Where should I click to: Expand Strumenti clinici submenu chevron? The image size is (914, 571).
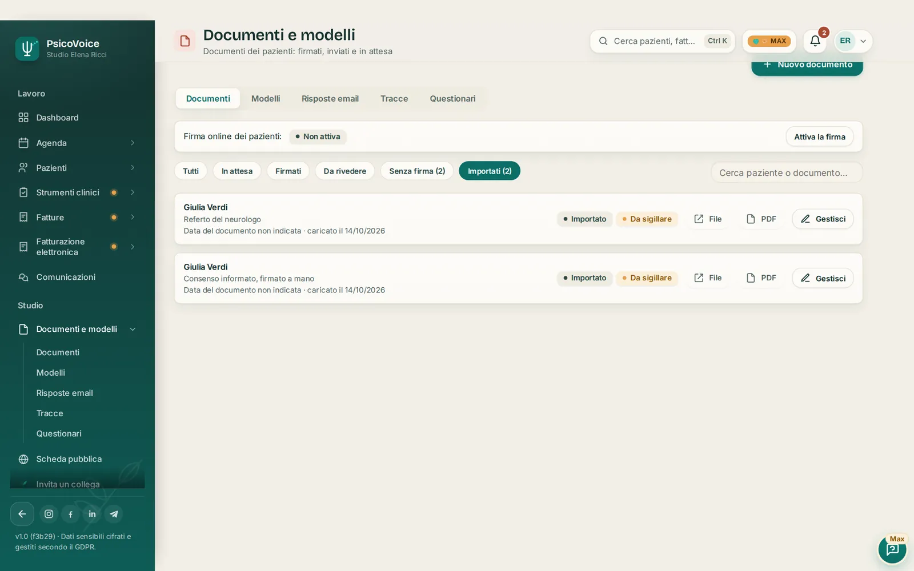[133, 192]
